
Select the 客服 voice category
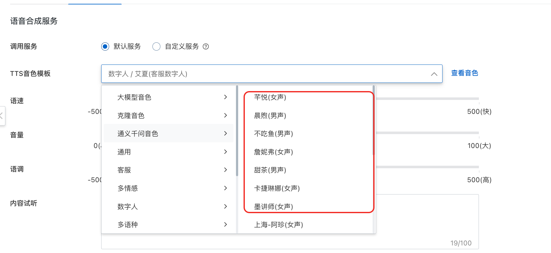[x=124, y=170]
